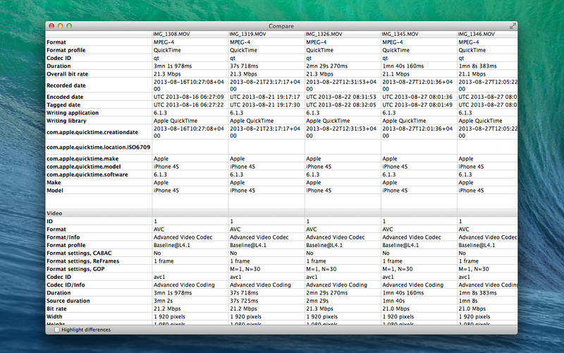Click the Source duration value 1mn 40s
This screenshot has height=353, width=564.
pos(393,301)
